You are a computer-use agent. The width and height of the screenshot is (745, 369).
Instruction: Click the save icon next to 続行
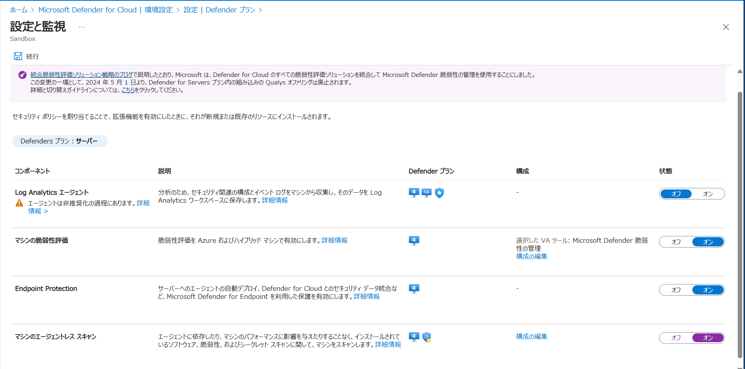[x=18, y=56]
